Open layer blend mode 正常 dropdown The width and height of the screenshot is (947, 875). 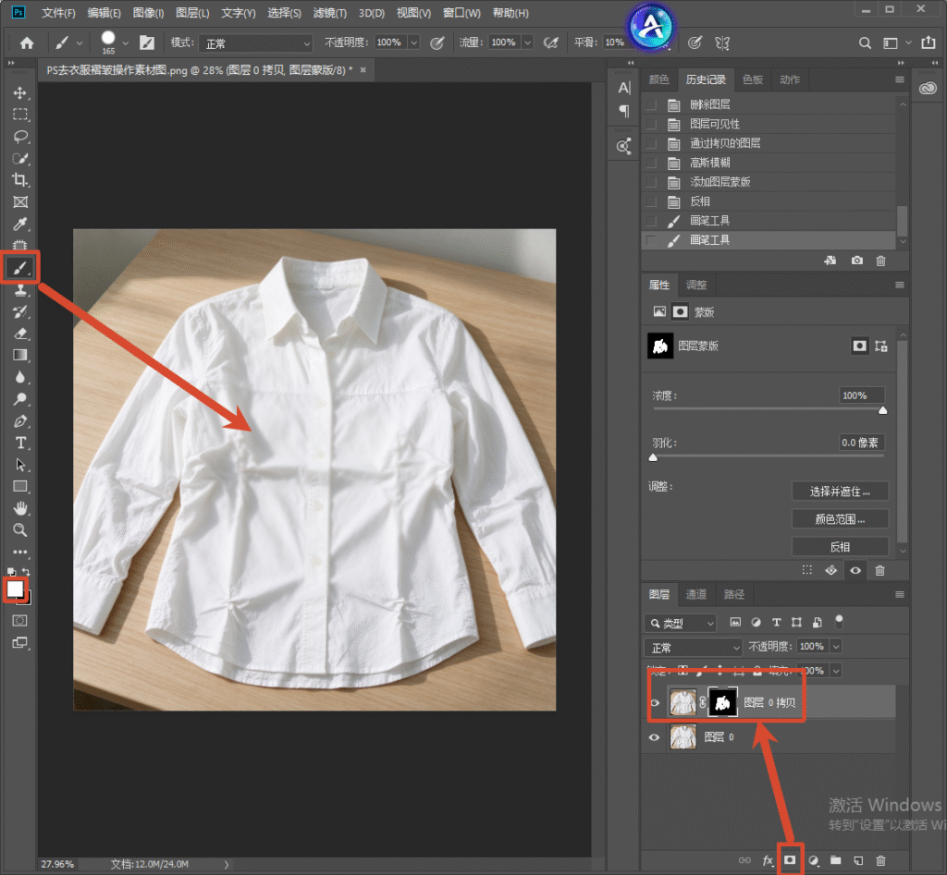point(692,648)
